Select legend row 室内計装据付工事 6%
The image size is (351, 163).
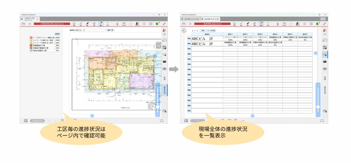coord(45,51)
